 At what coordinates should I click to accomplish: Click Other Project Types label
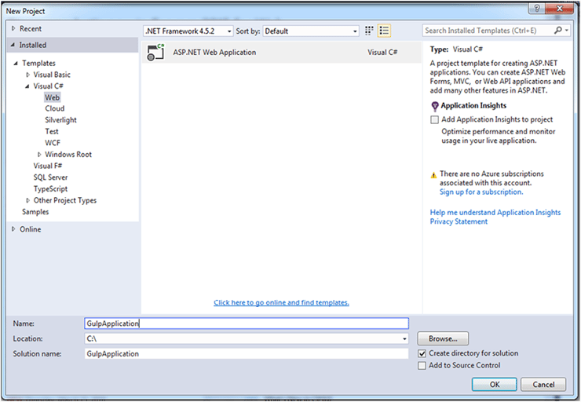click(65, 200)
